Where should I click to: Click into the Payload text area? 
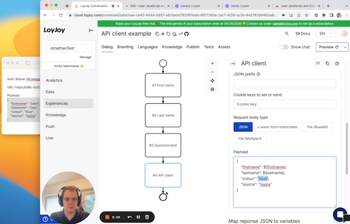tap(285, 182)
